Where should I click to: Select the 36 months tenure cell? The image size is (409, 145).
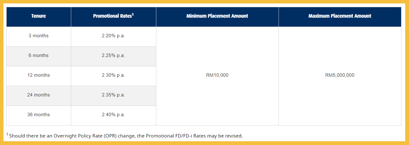click(38, 115)
